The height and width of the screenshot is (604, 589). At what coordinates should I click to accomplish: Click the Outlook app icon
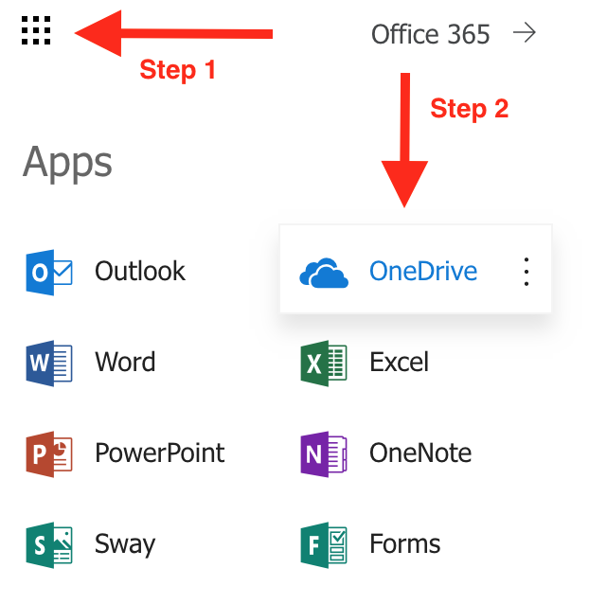(49, 273)
